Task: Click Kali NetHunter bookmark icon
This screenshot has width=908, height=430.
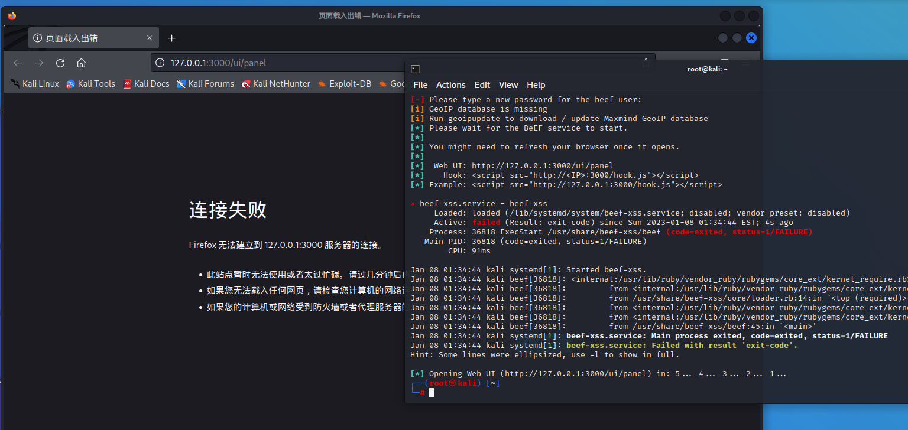Action: (246, 84)
